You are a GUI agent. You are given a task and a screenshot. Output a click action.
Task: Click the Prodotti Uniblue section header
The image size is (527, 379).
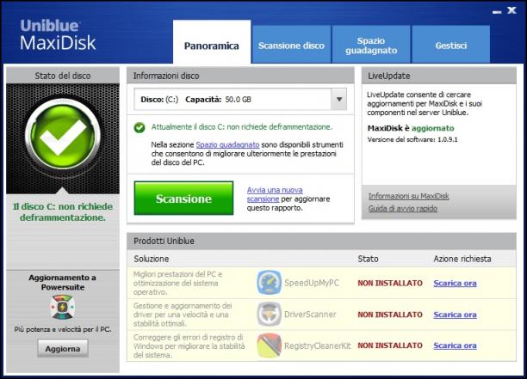pos(322,241)
